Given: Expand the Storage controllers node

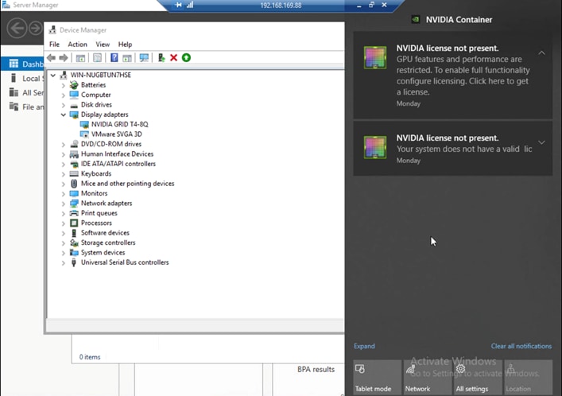Looking at the screenshot, I should coord(63,243).
